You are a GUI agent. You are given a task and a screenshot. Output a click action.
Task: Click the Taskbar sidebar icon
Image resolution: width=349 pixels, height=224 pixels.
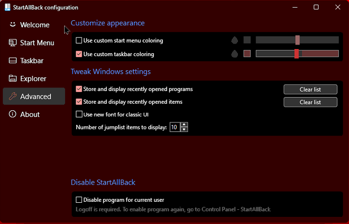[x=13, y=61]
